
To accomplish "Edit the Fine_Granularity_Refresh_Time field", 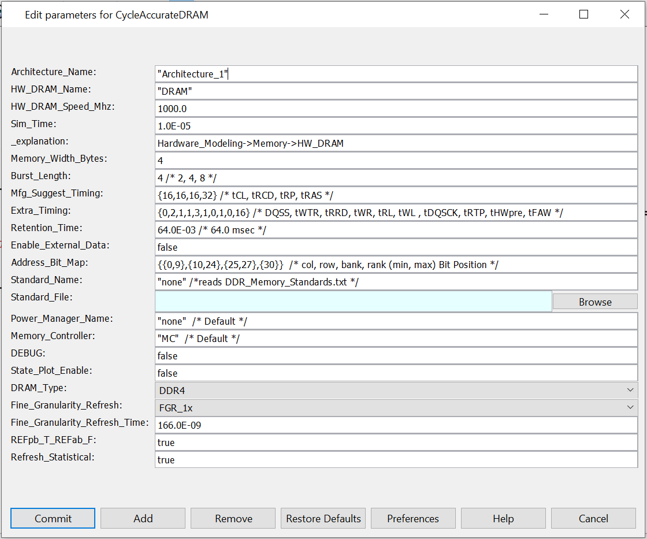I will (x=396, y=425).
